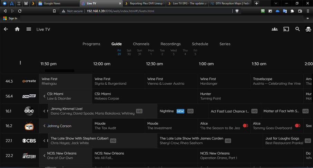Open Wine First Hardanger program
The image size is (313, 168).
(224, 81)
